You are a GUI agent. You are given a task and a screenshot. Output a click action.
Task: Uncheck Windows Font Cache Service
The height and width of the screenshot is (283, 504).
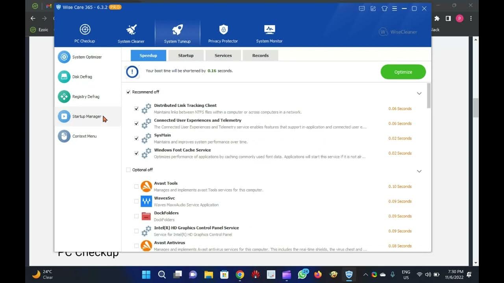(x=136, y=153)
